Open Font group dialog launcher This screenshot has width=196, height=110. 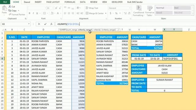click(61, 19)
